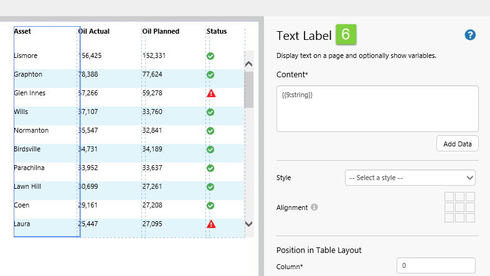Screen dimensions: 490x276
Task: Click the green number 6 badge
Action: pos(346,35)
